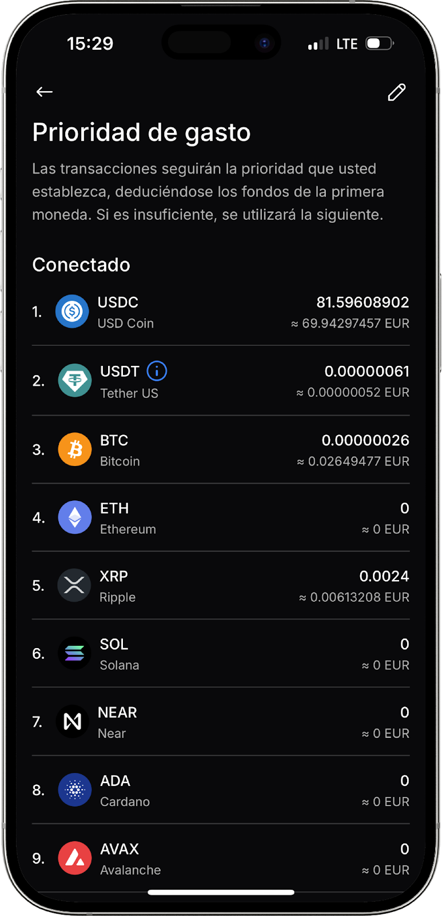Tap the Tether logo icon
This screenshot has height=916, width=442.
click(75, 381)
